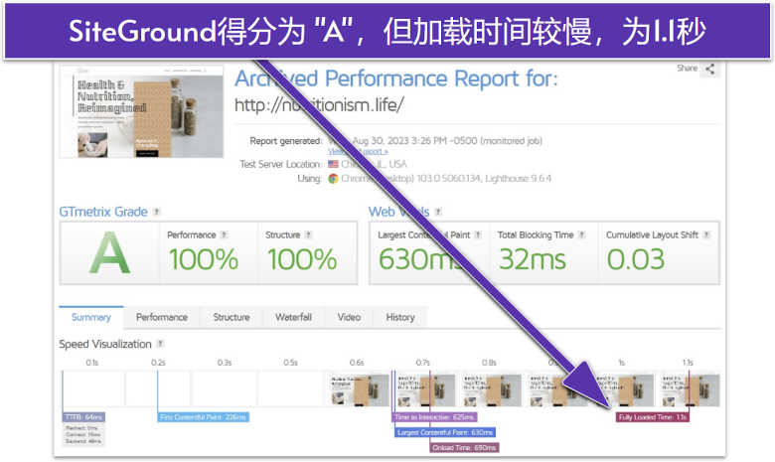Viewport: 775px width, 462px height.
Task: Click the Largest Contentful Paint: 630ms marker
Action: tap(445, 433)
